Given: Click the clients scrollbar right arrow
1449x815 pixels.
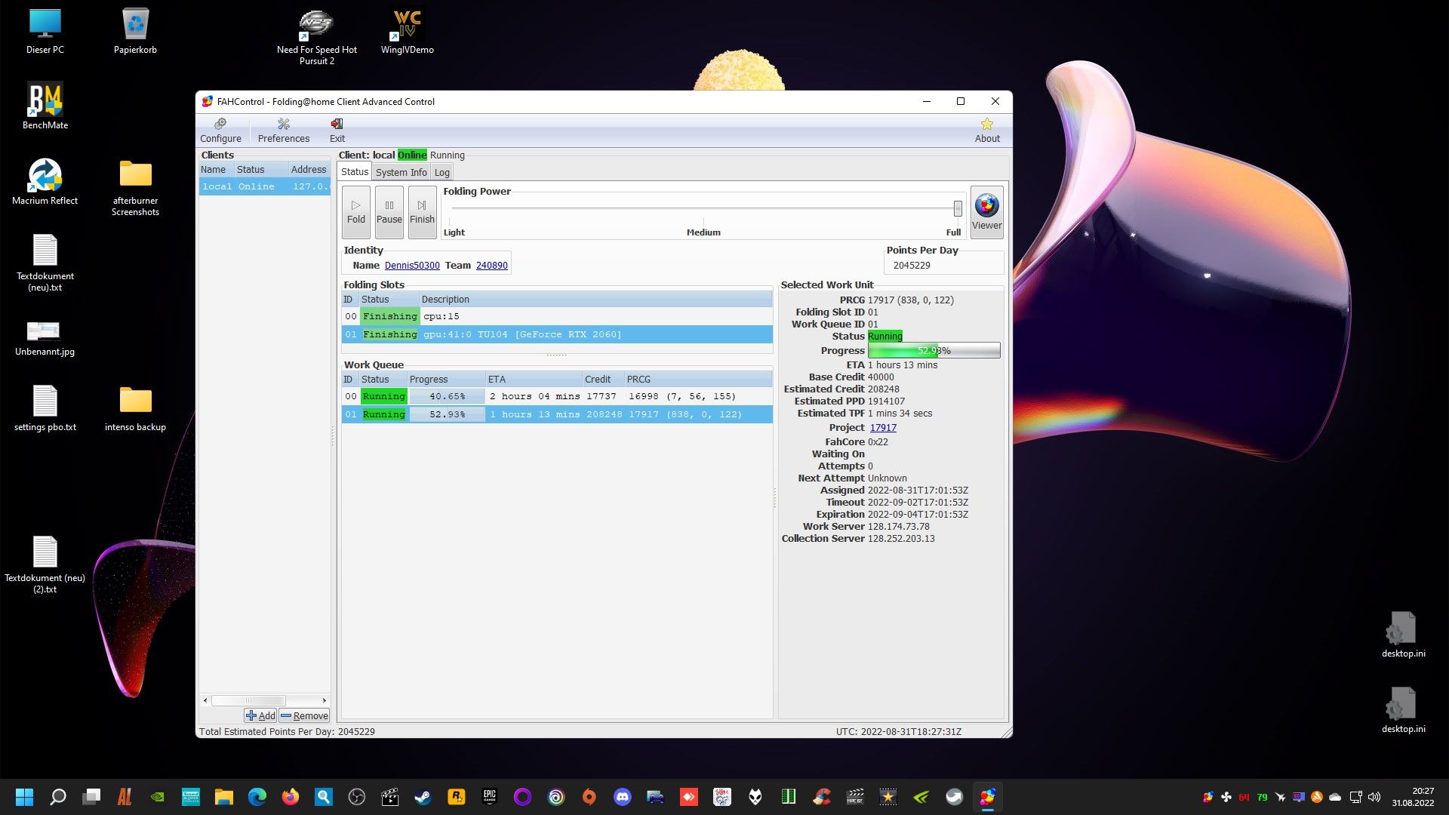Looking at the screenshot, I should [325, 700].
